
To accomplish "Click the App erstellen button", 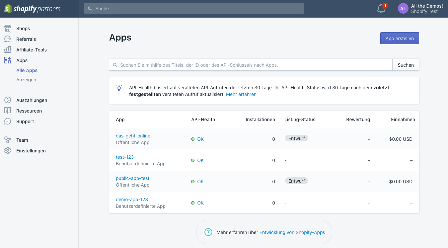I will click(x=400, y=38).
